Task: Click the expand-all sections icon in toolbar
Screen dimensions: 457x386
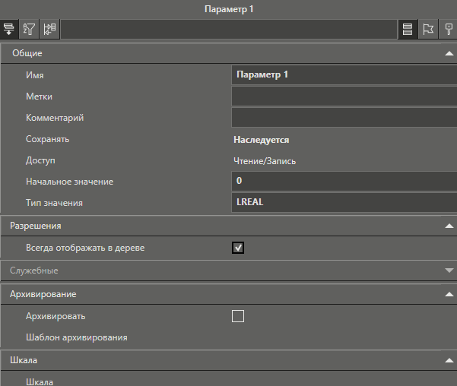Action: (x=10, y=30)
